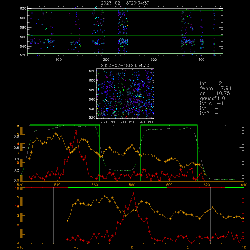Click the middle image title 2023-02-18T20:34:30
The width and height of the screenshot is (250, 250).
coord(125,65)
